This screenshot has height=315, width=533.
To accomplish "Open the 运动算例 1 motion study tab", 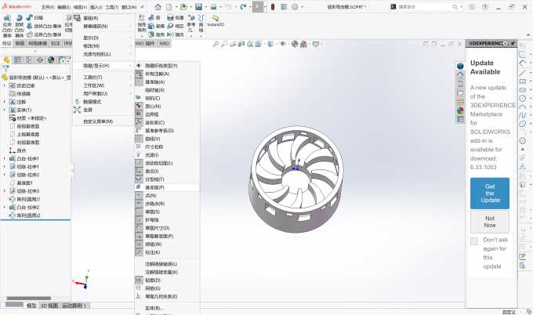I will pos(74,306).
